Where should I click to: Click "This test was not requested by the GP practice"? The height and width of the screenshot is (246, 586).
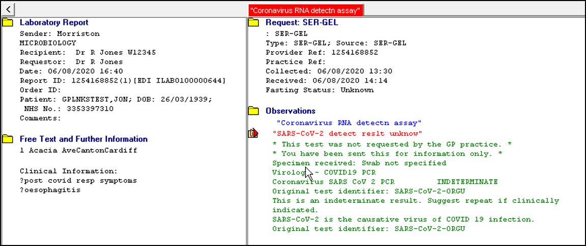pyautogui.click(x=392, y=144)
